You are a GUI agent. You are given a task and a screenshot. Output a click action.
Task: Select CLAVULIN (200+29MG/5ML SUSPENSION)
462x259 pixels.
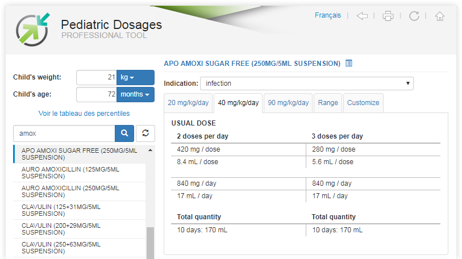(79, 229)
